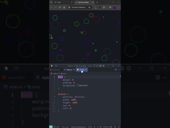The height and width of the screenshot is (128, 170).
Task: Click the cube icon in Cursor title bar
Action: [100, 66]
